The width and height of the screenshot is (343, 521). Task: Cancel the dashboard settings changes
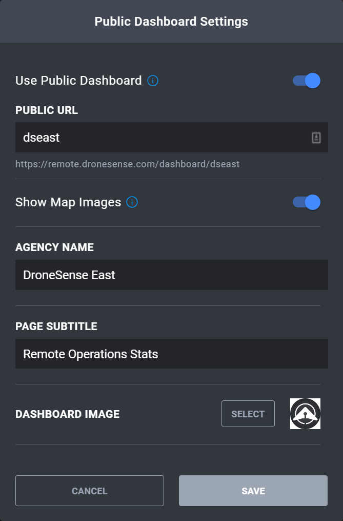click(x=89, y=490)
